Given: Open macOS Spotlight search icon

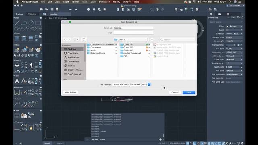Looking at the screenshot, I should (x=230, y=2).
